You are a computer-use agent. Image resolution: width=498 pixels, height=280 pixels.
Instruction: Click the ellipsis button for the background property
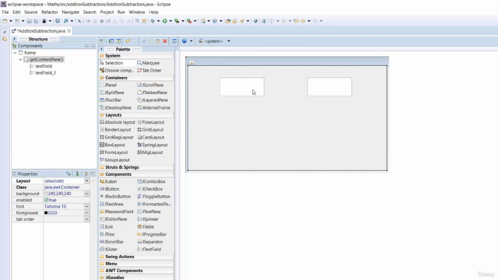pyautogui.click(x=86, y=194)
